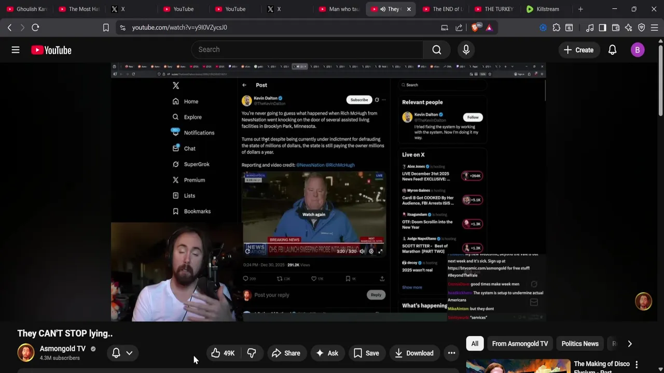Screen dimensions: 664x373
Task: Click the Ask button
Action: 327,353
